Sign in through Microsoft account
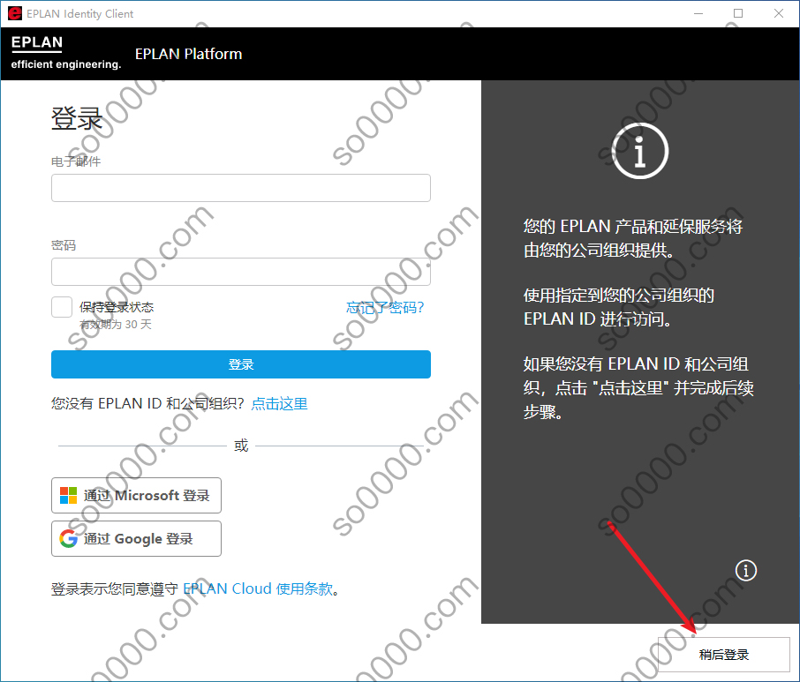This screenshot has height=682, width=800. point(136,496)
